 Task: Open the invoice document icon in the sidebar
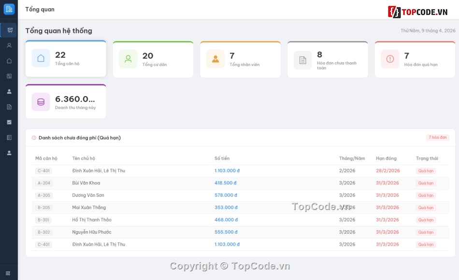tap(9, 107)
